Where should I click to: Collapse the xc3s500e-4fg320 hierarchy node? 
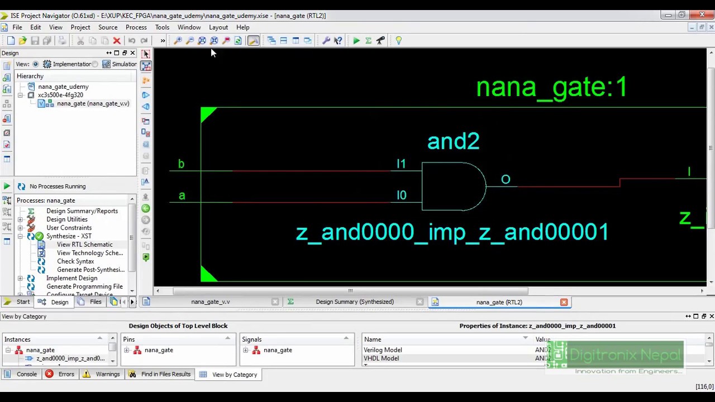tap(20, 95)
